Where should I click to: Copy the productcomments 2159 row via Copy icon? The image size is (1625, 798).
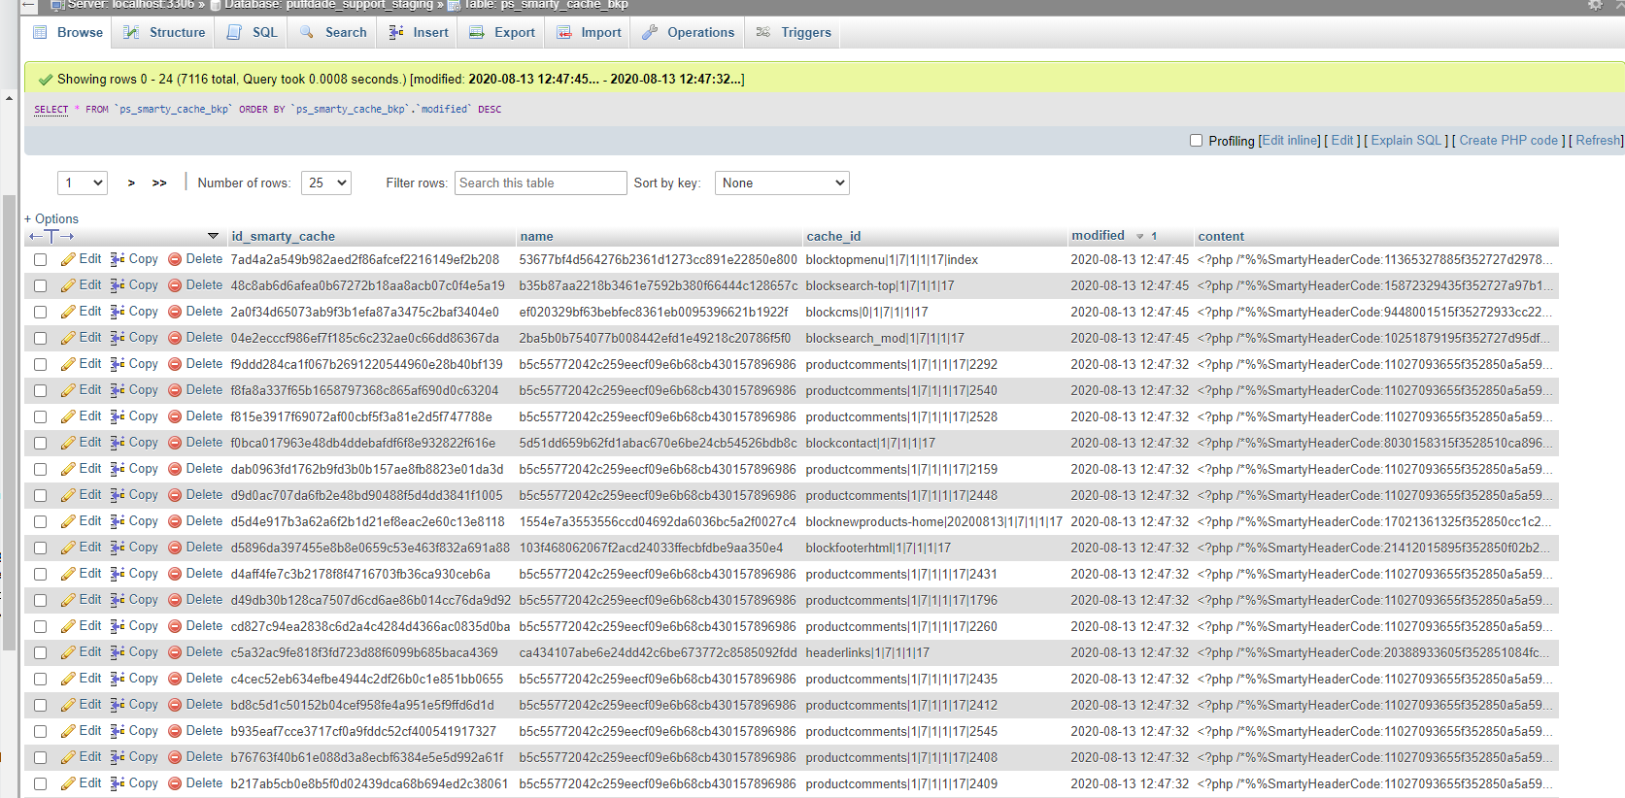click(x=118, y=469)
